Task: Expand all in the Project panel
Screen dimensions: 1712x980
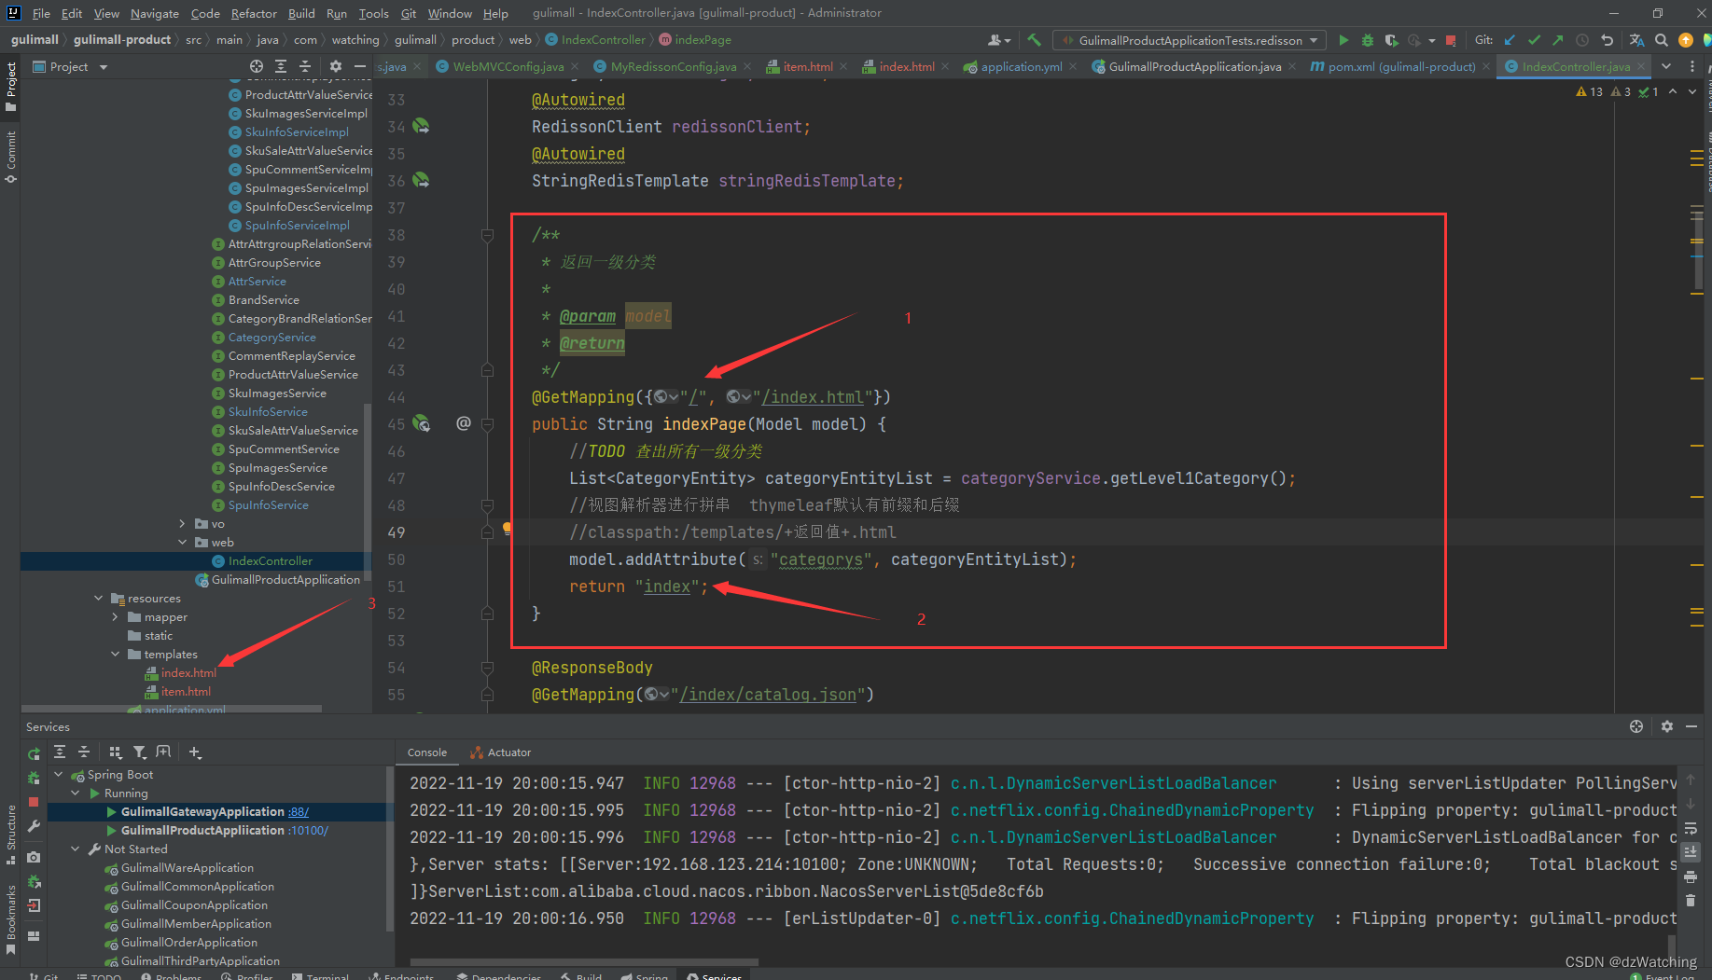Action: coord(281,66)
